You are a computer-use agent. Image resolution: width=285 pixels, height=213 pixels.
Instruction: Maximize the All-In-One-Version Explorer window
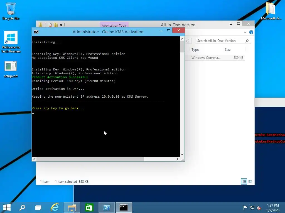click(x=239, y=24)
